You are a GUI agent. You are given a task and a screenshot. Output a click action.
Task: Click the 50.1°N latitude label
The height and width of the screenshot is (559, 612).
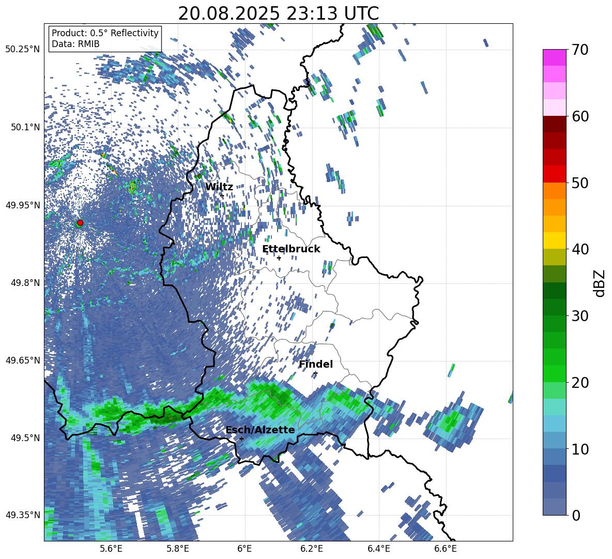(25, 127)
